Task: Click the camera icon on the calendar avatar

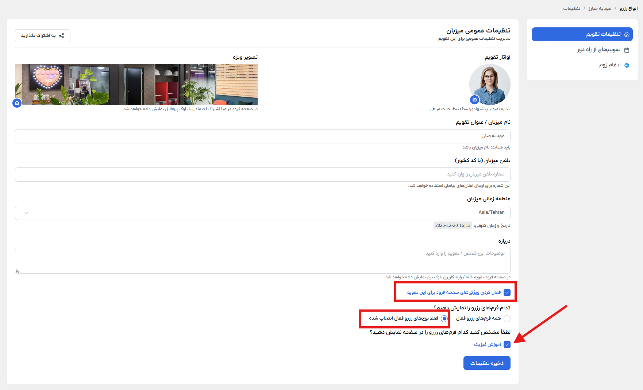Action: 474,100
